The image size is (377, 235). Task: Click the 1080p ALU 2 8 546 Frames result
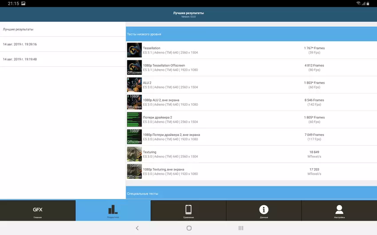(x=314, y=102)
